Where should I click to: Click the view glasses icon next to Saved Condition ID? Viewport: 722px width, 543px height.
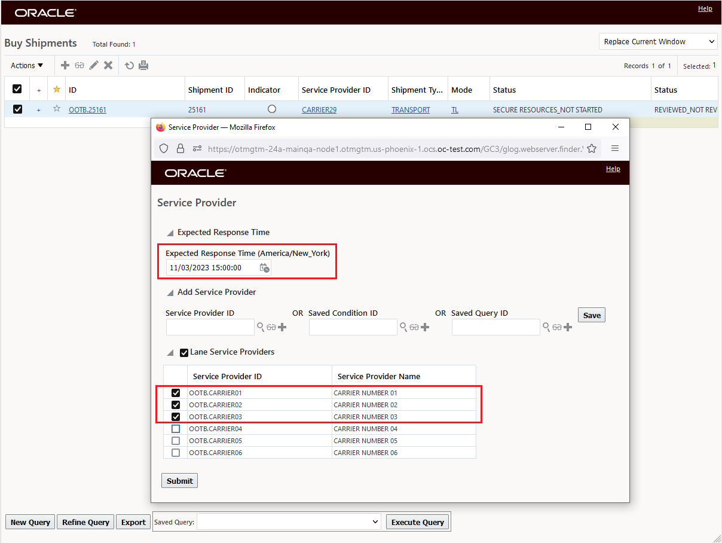(x=414, y=327)
